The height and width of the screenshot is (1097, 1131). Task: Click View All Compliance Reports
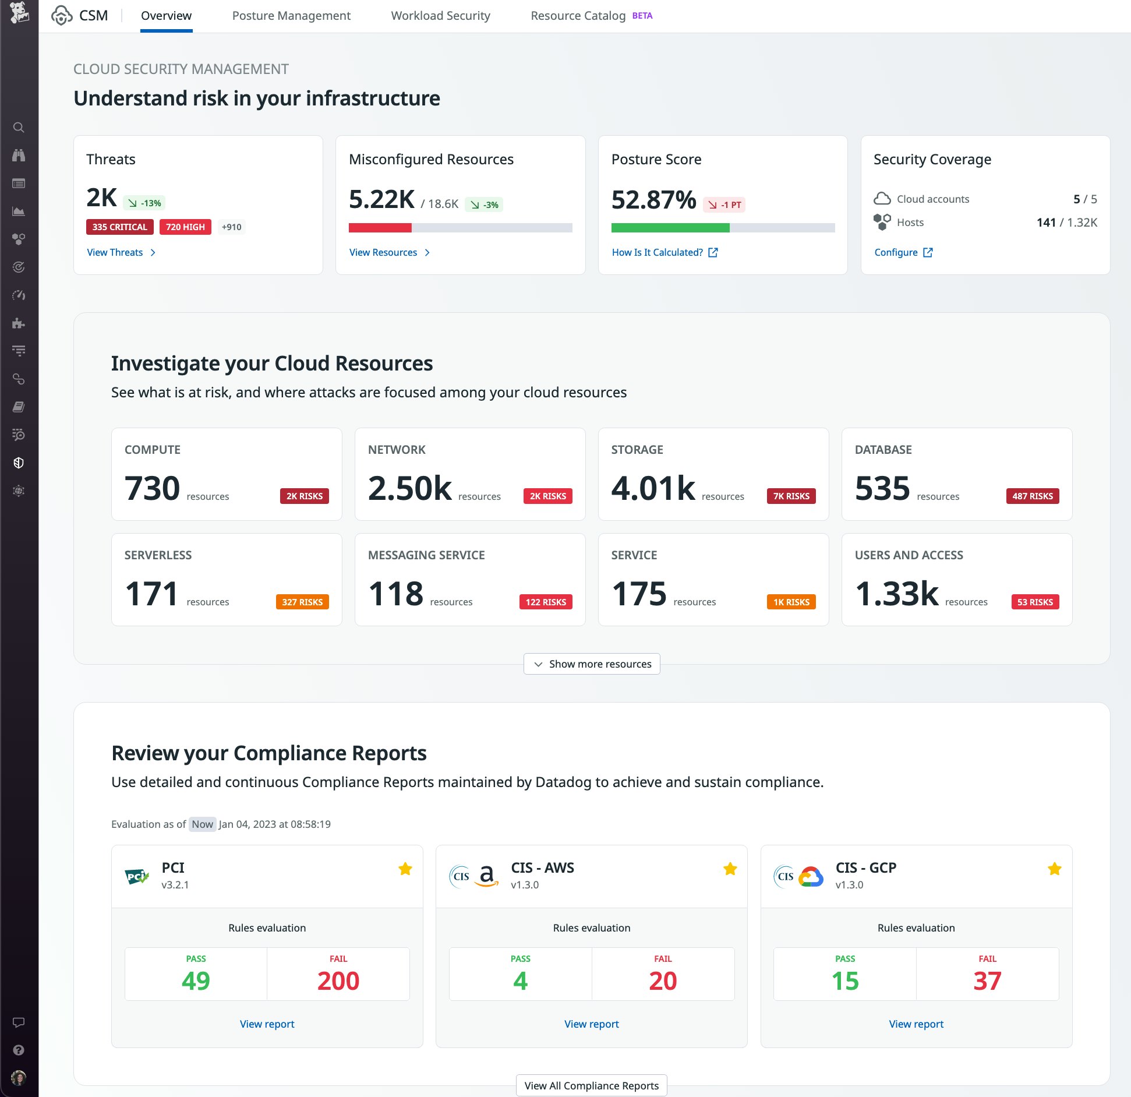coord(591,1085)
